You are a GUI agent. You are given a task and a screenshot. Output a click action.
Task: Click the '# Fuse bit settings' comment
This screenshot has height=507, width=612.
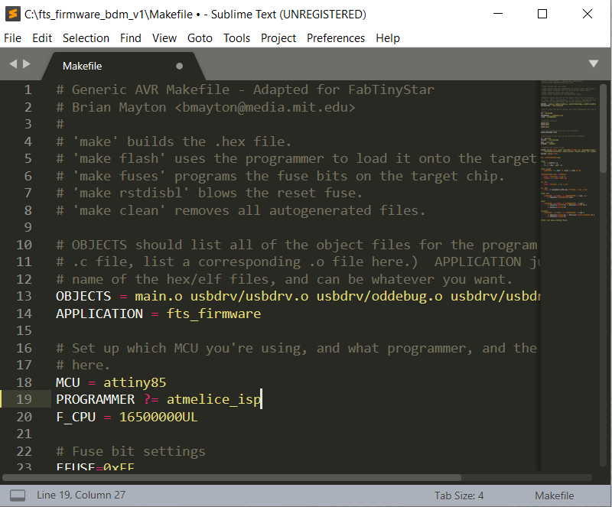point(131,452)
